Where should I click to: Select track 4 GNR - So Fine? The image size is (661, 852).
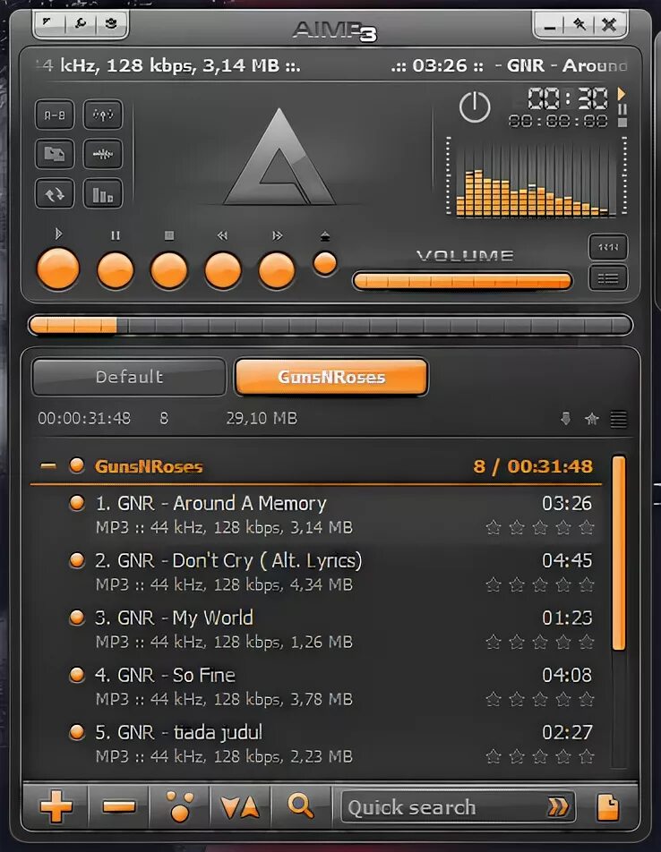coord(316,686)
